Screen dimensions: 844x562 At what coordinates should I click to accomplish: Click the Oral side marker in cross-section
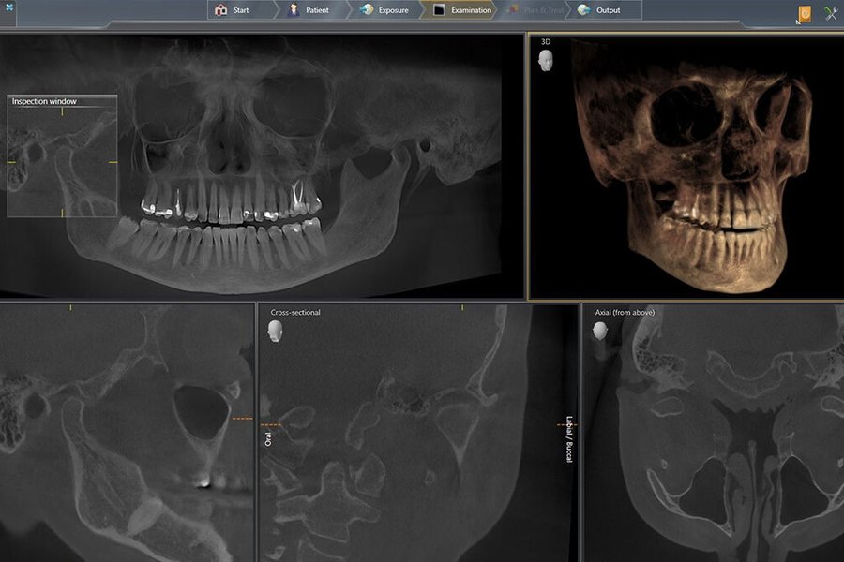(x=267, y=438)
